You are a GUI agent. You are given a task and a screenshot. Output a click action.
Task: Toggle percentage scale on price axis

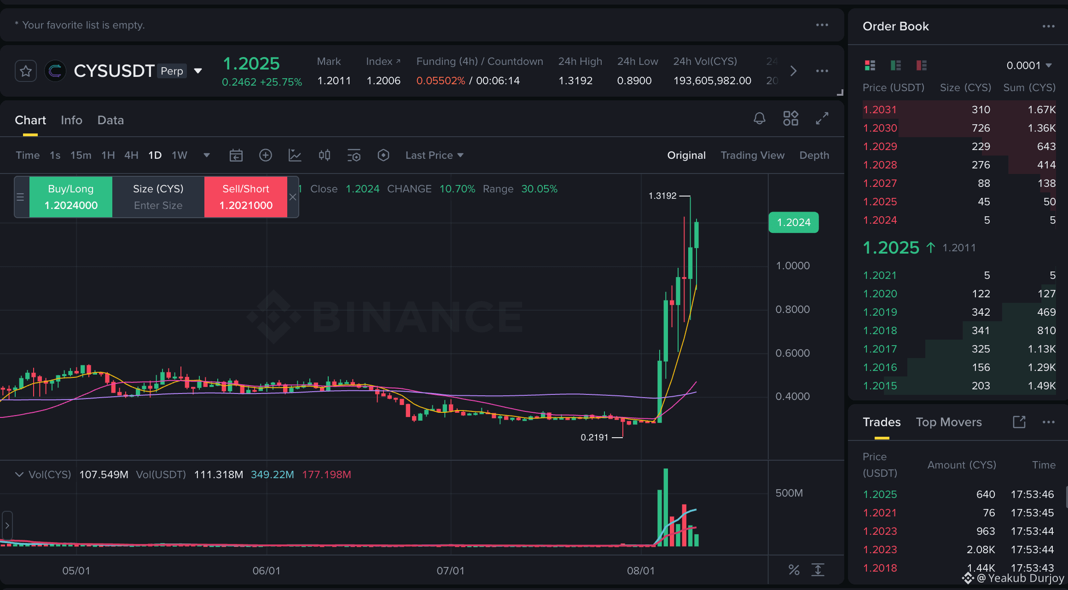tap(794, 570)
